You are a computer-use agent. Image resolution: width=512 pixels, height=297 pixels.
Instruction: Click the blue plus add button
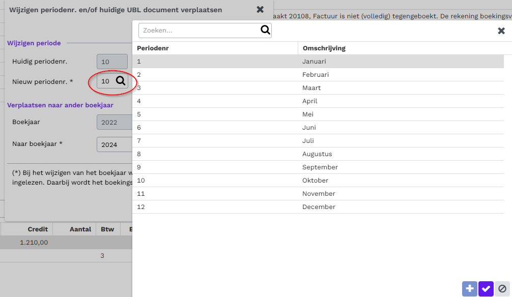click(x=470, y=288)
